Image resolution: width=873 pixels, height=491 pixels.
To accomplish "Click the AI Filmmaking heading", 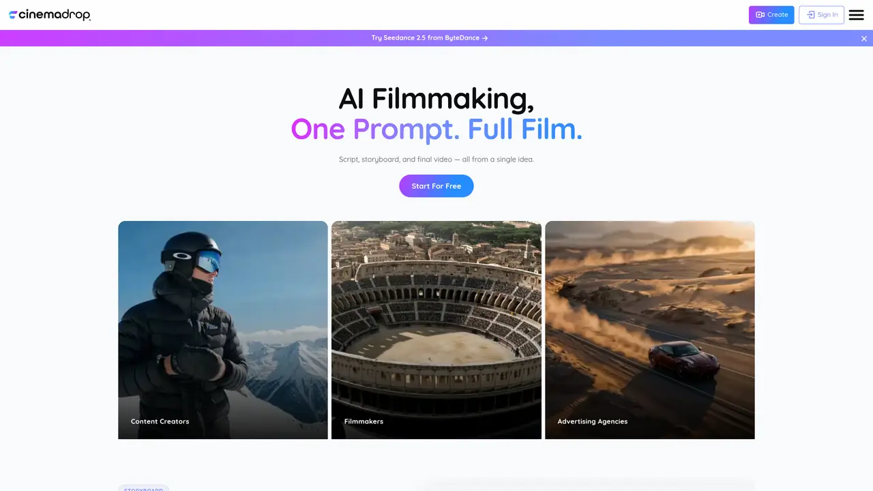I will (436, 98).
